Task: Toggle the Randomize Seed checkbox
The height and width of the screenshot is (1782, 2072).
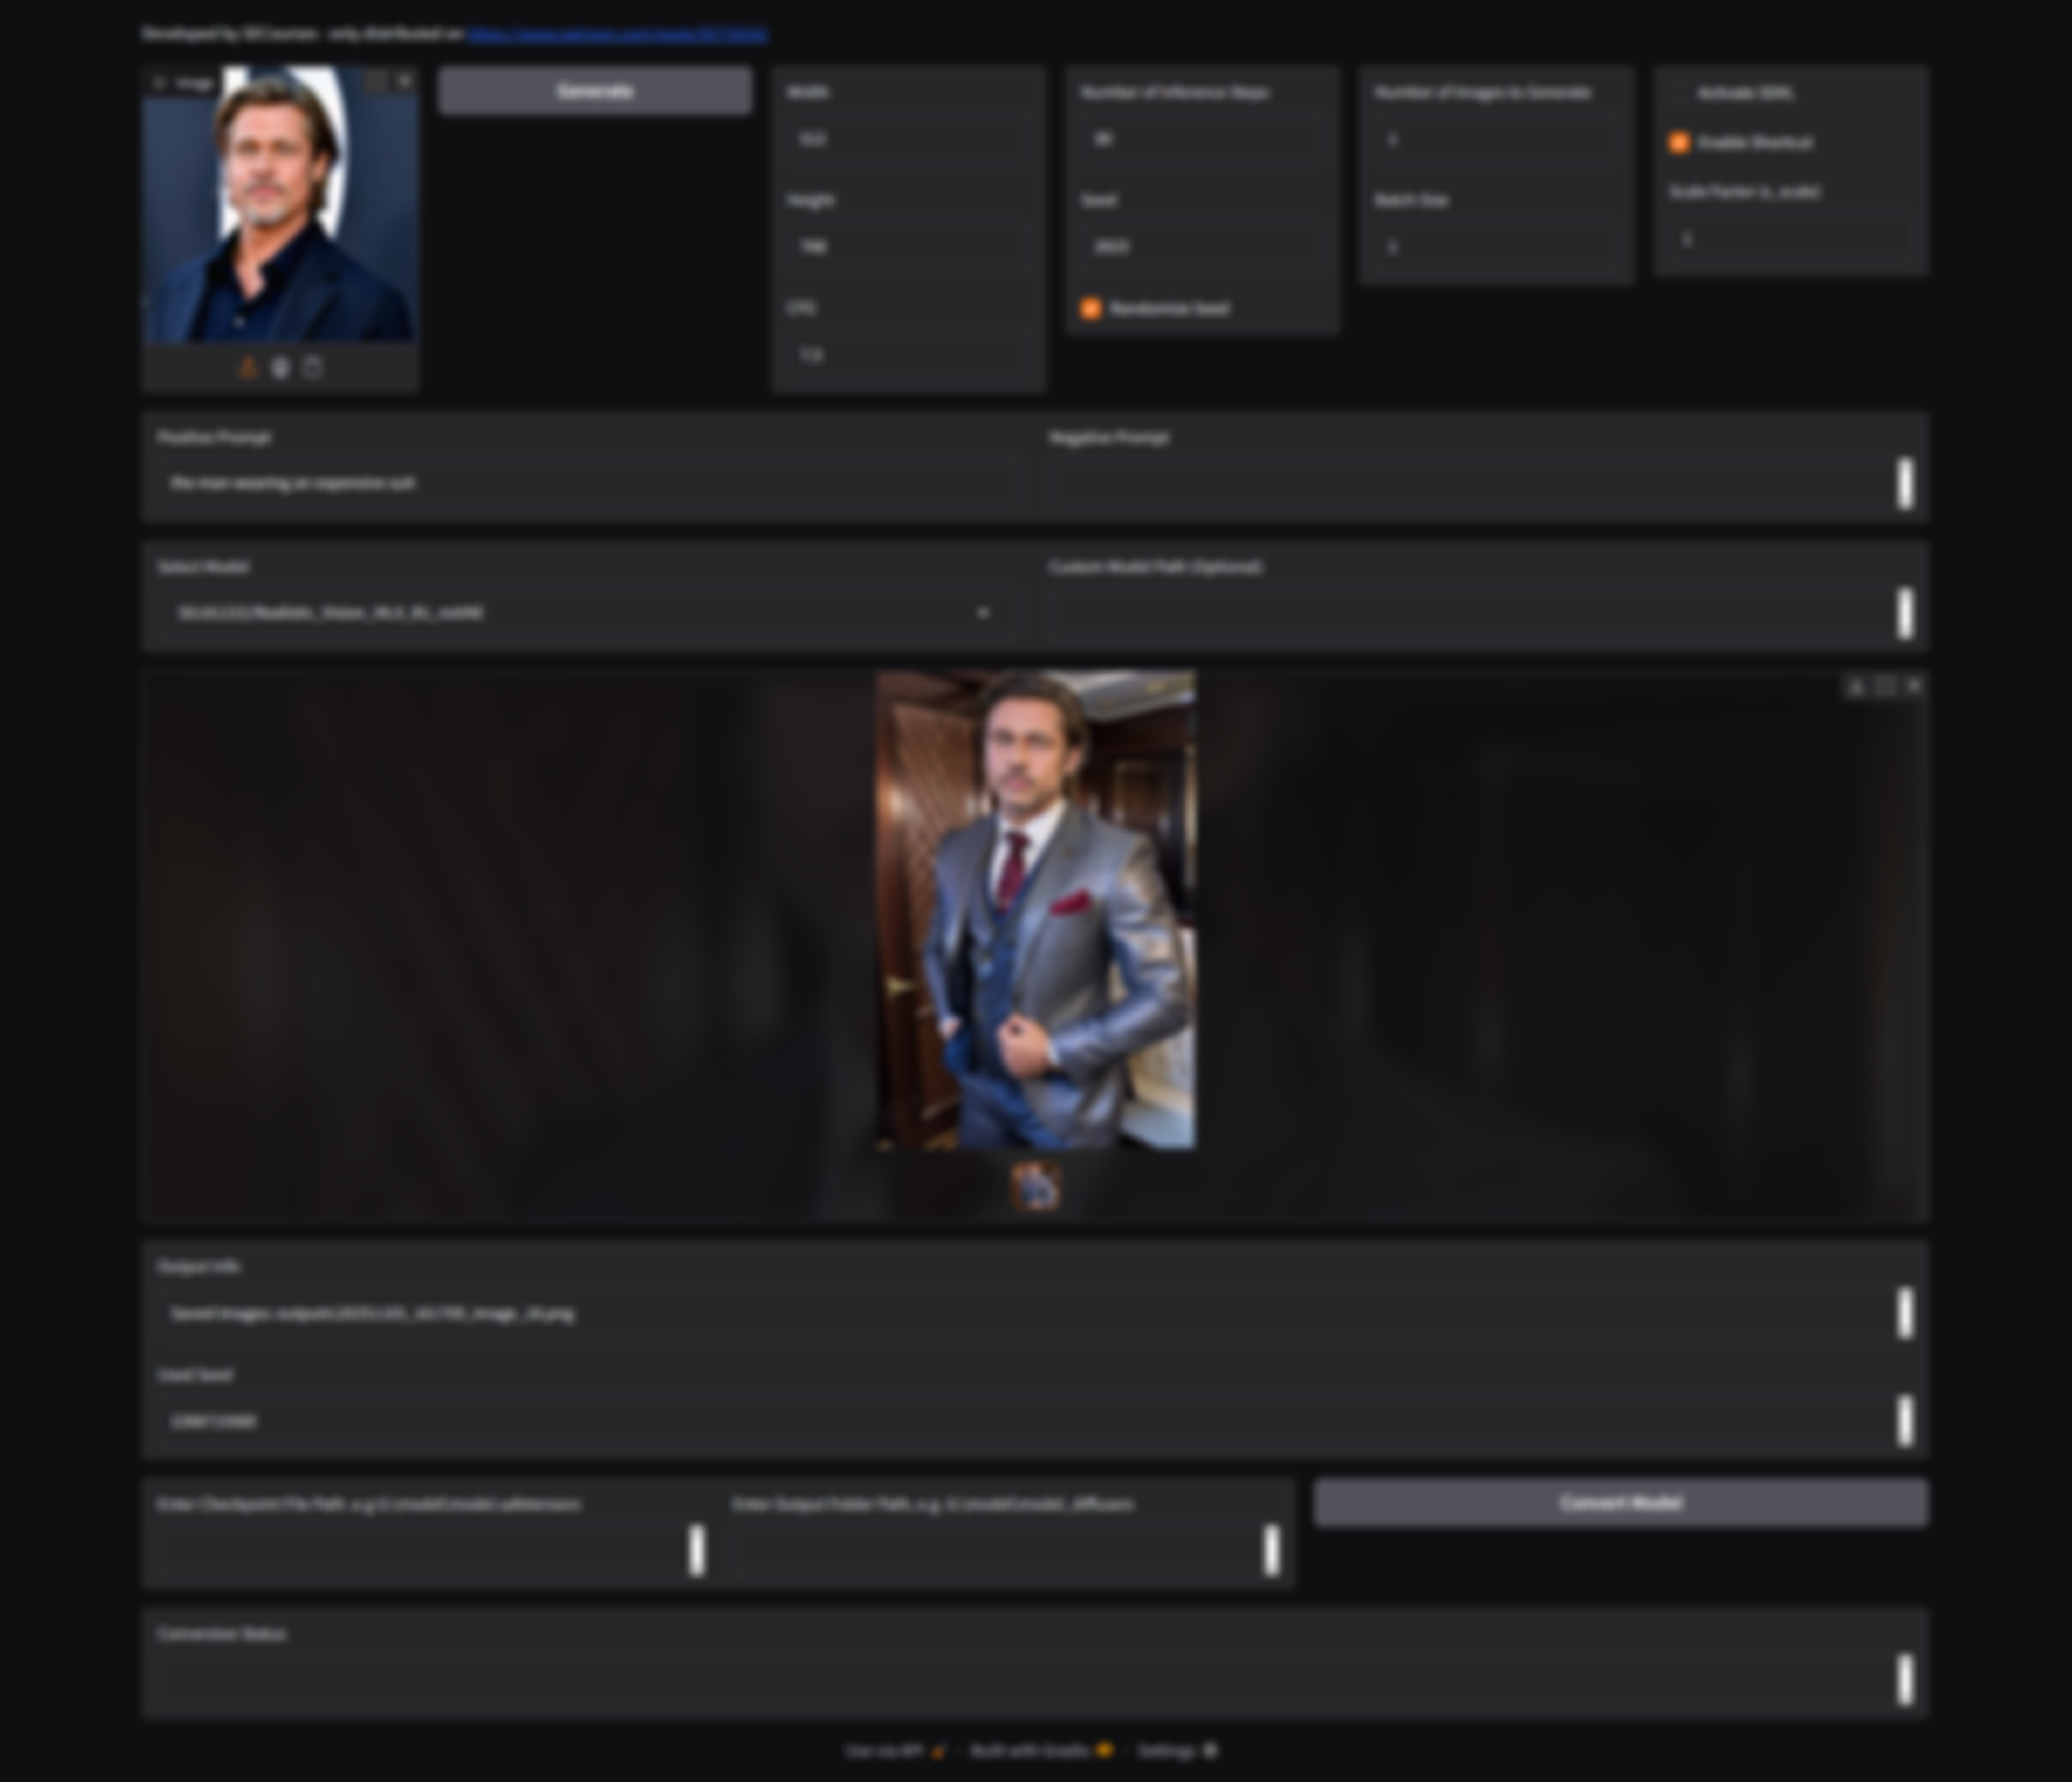Action: pyautogui.click(x=1091, y=309)
